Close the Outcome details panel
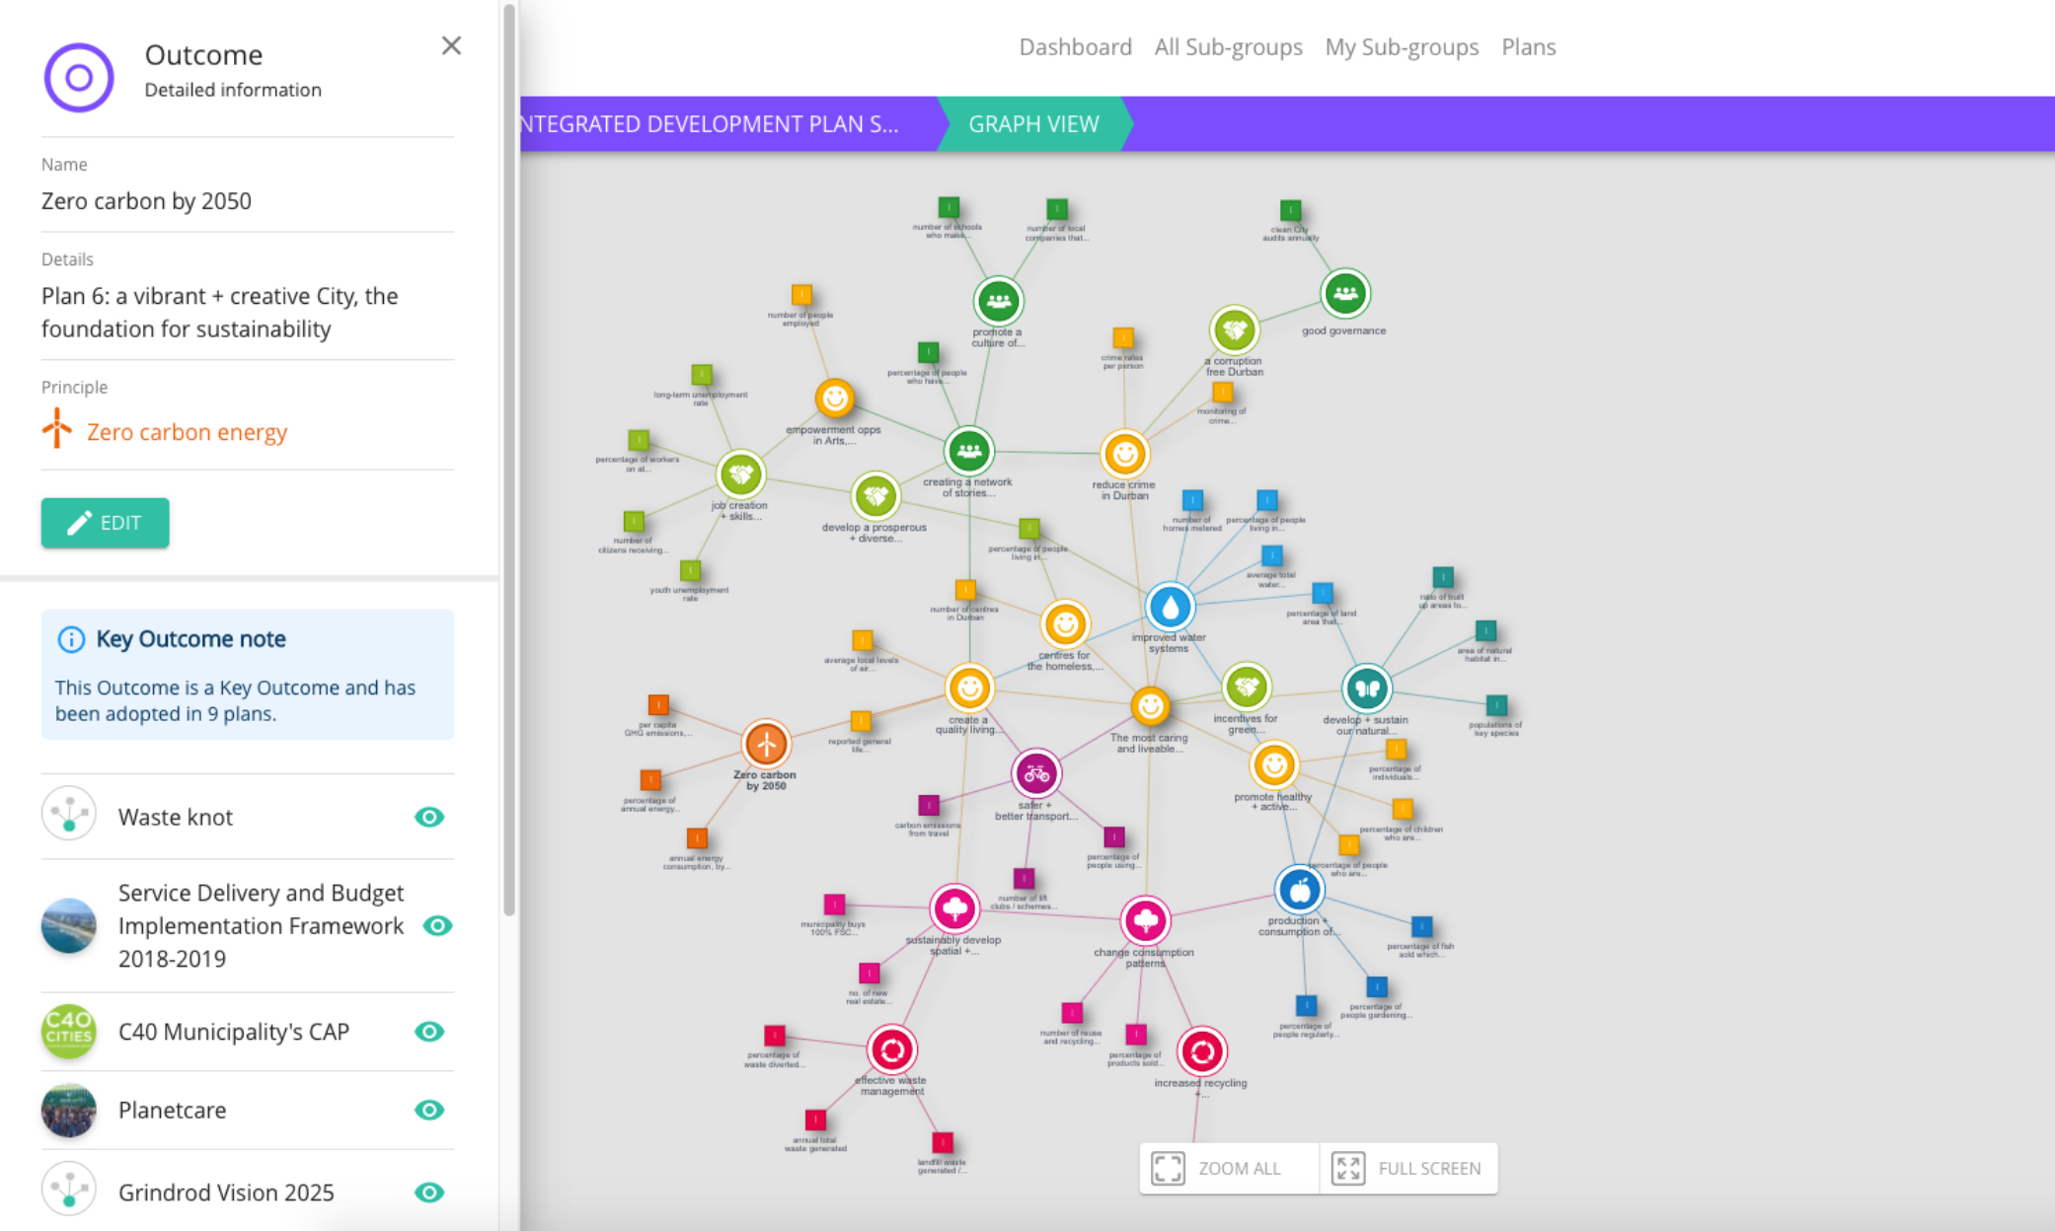Image resolution: width=2055 pixels, height=1231 pixels. (x=451, y=45)
